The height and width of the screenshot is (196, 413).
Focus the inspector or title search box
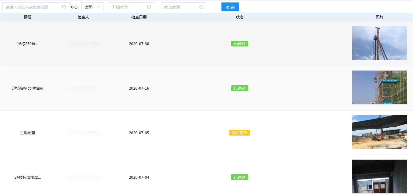coord(33,7)
